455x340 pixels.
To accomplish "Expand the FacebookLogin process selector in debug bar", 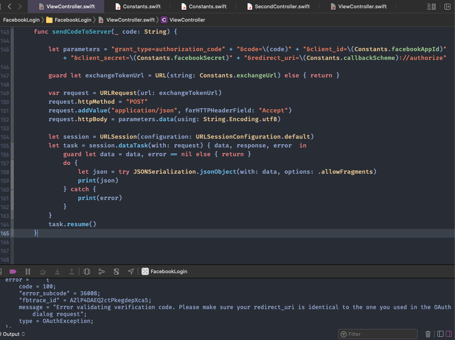I will (x=165, y=271).
